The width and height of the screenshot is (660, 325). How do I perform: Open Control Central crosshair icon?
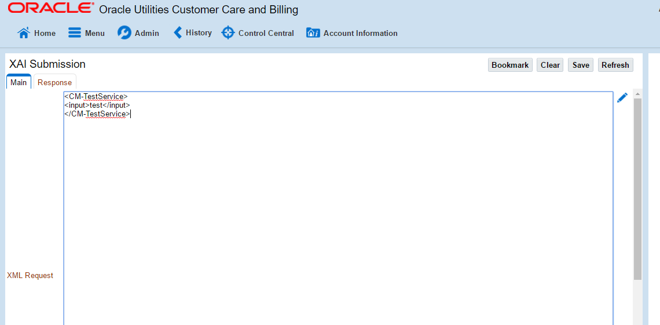point(228,32)
